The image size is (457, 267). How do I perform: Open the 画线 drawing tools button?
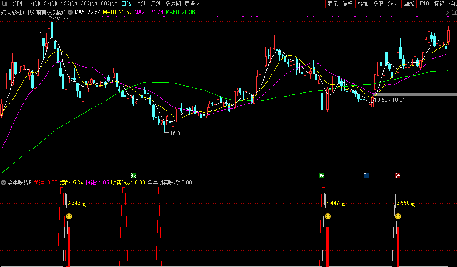pyautogui.click(x=409, y=3)
